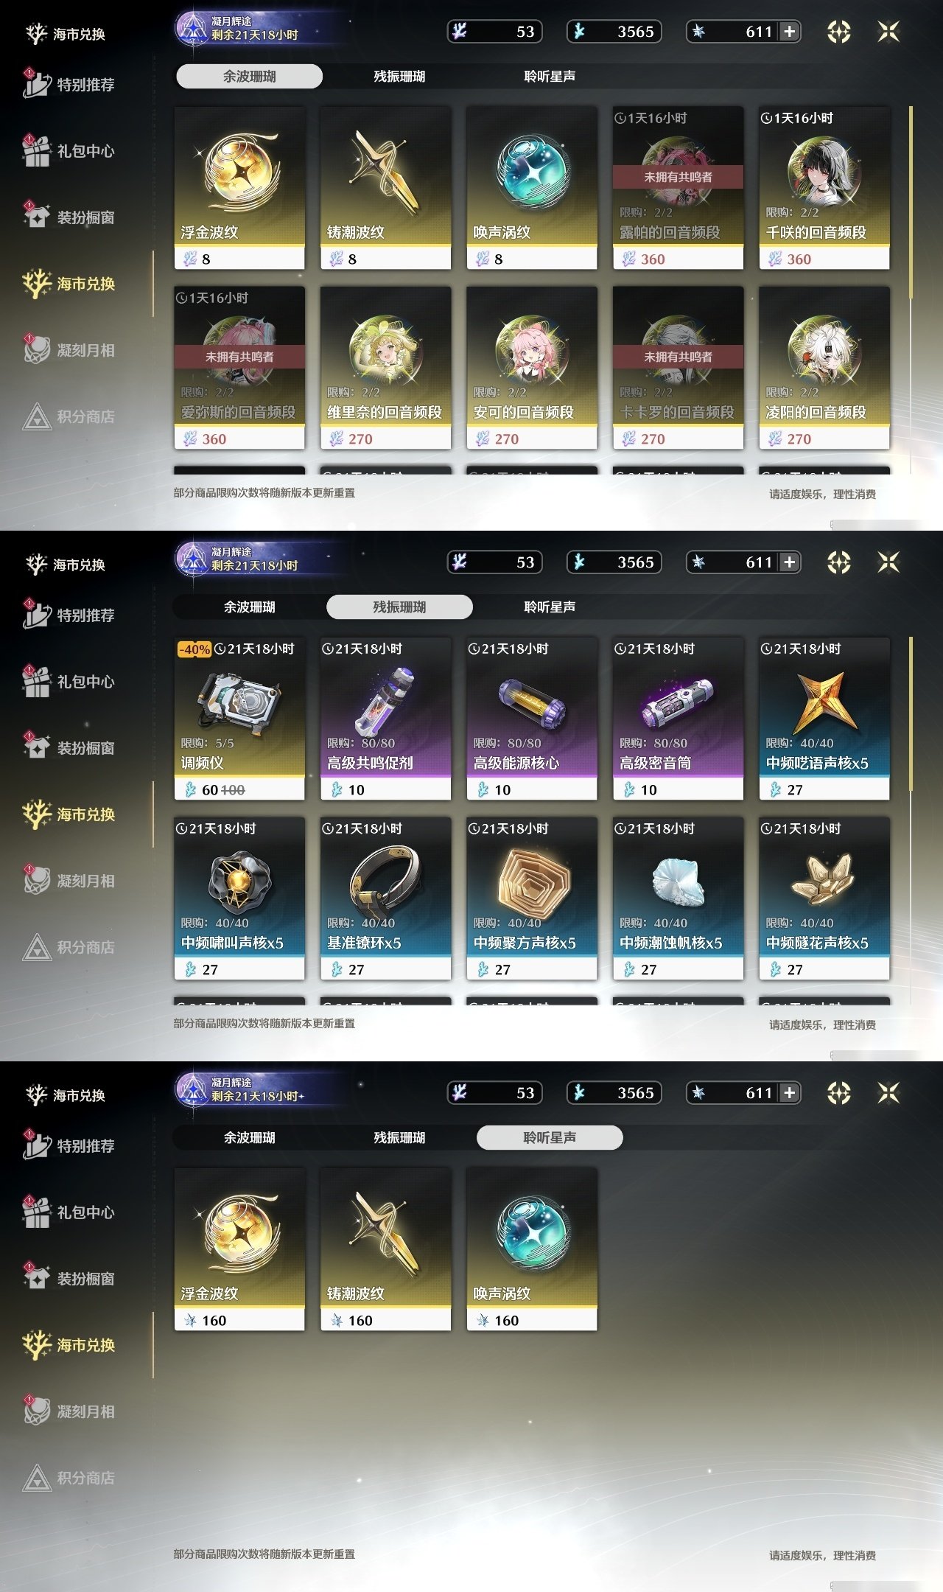Viewport: 943px width, 1592px height.
Task: Select the 高级共鸣促剂 vial item
Action: (x=385, y=719)
